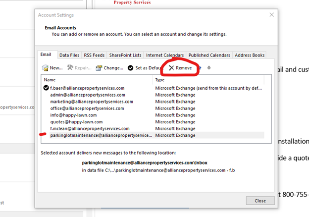Select the f.baer@alliancepropertyservices.com account
309x217 pixels.
87,88
